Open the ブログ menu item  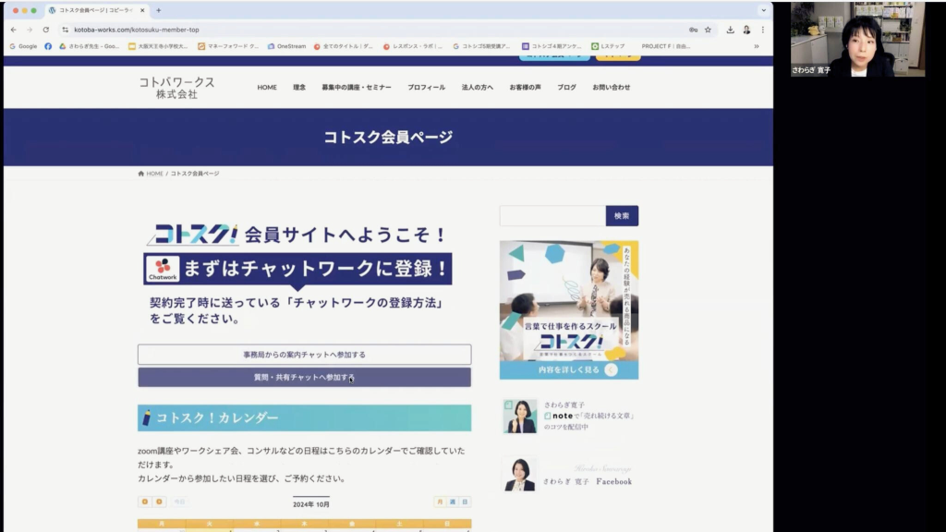coord(566,88)
